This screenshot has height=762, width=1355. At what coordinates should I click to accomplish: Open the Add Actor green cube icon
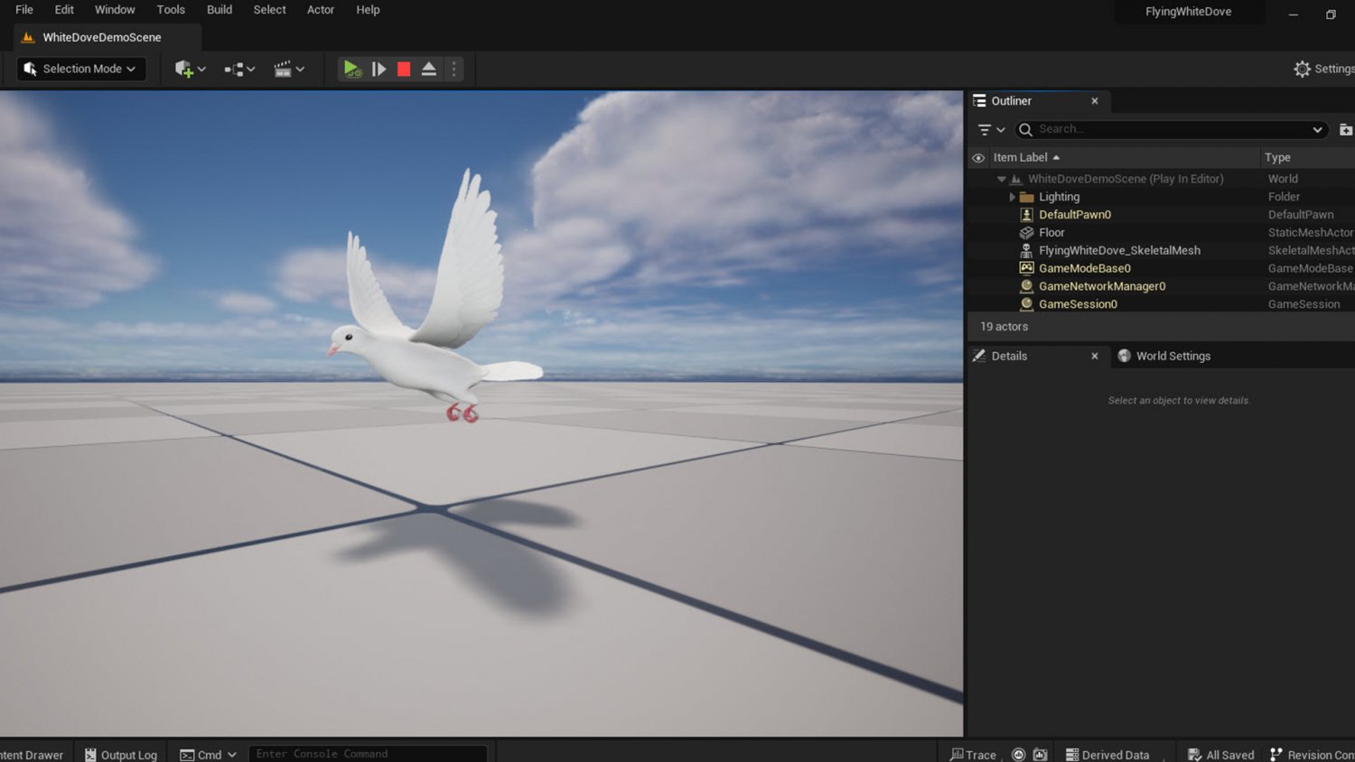click(185, 69)
